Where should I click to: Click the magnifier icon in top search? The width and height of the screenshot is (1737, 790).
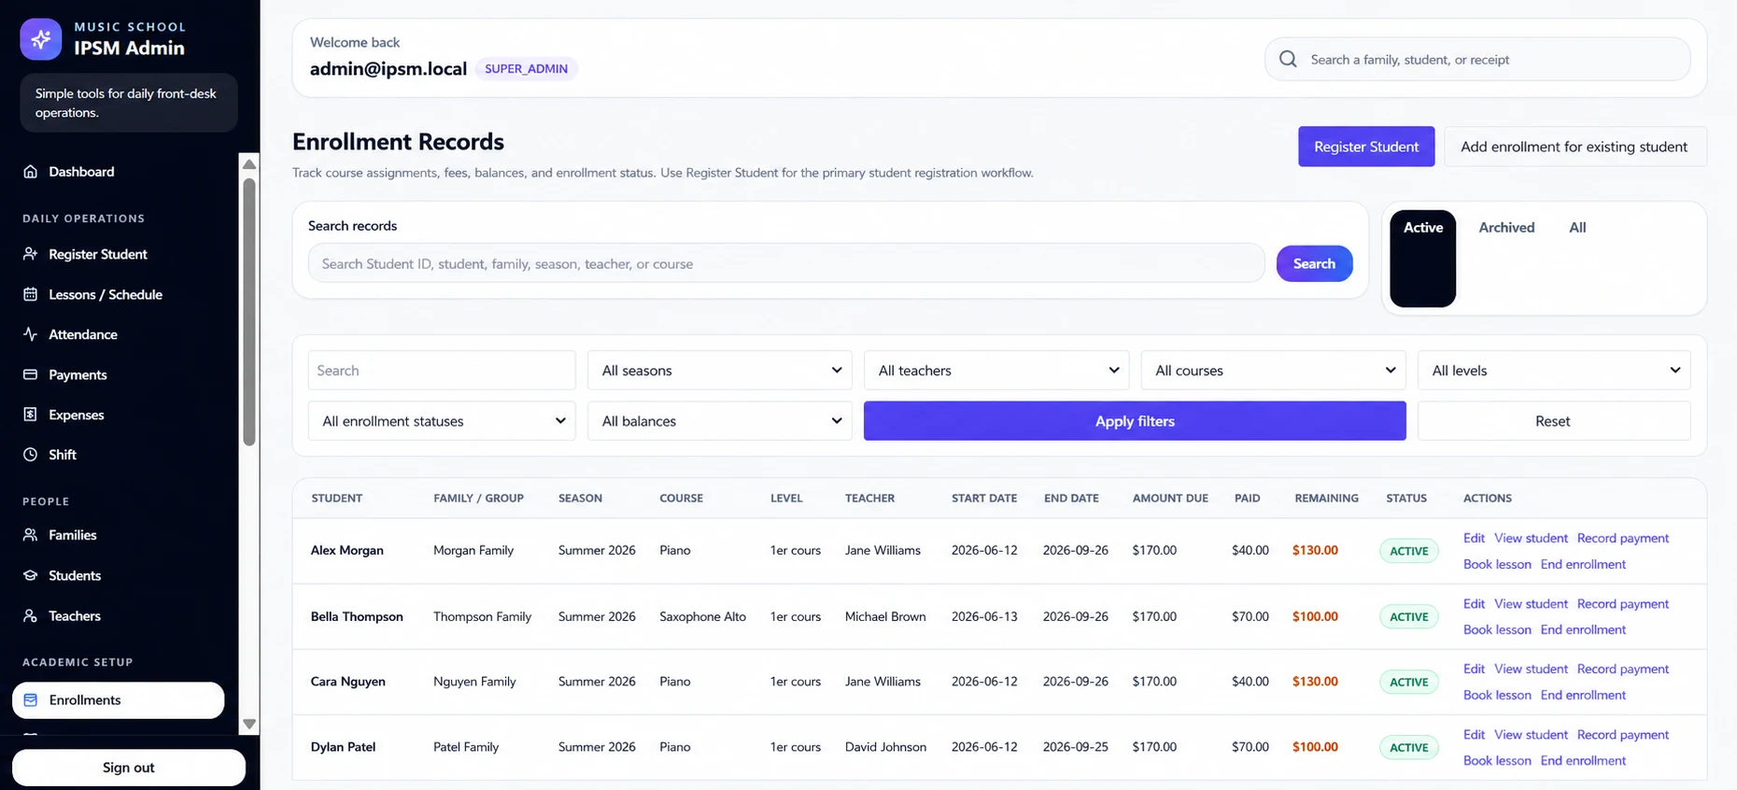1288,59
